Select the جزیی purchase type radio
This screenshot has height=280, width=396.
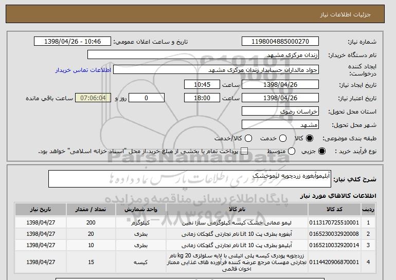point(322,151)
